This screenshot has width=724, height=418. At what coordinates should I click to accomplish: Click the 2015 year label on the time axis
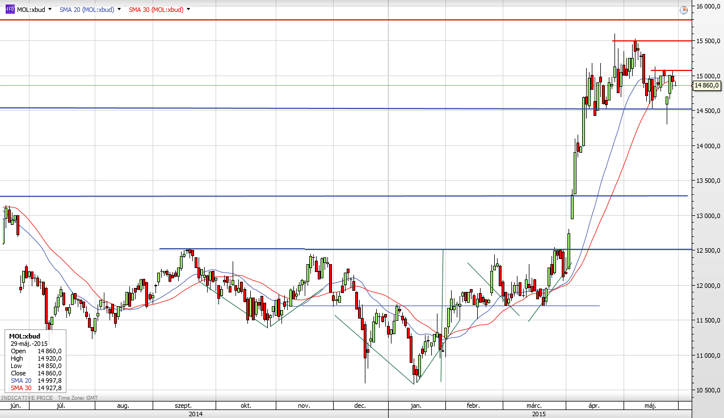[x=539, y=414]
